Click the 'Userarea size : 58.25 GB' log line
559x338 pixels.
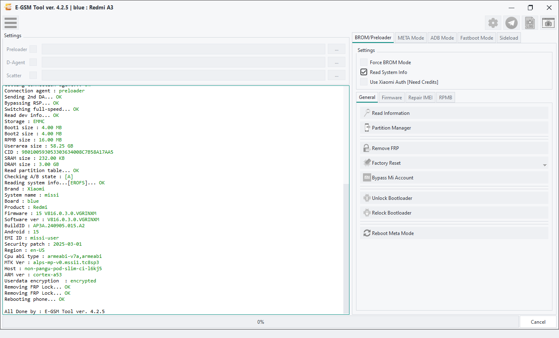tap(39, 146)
